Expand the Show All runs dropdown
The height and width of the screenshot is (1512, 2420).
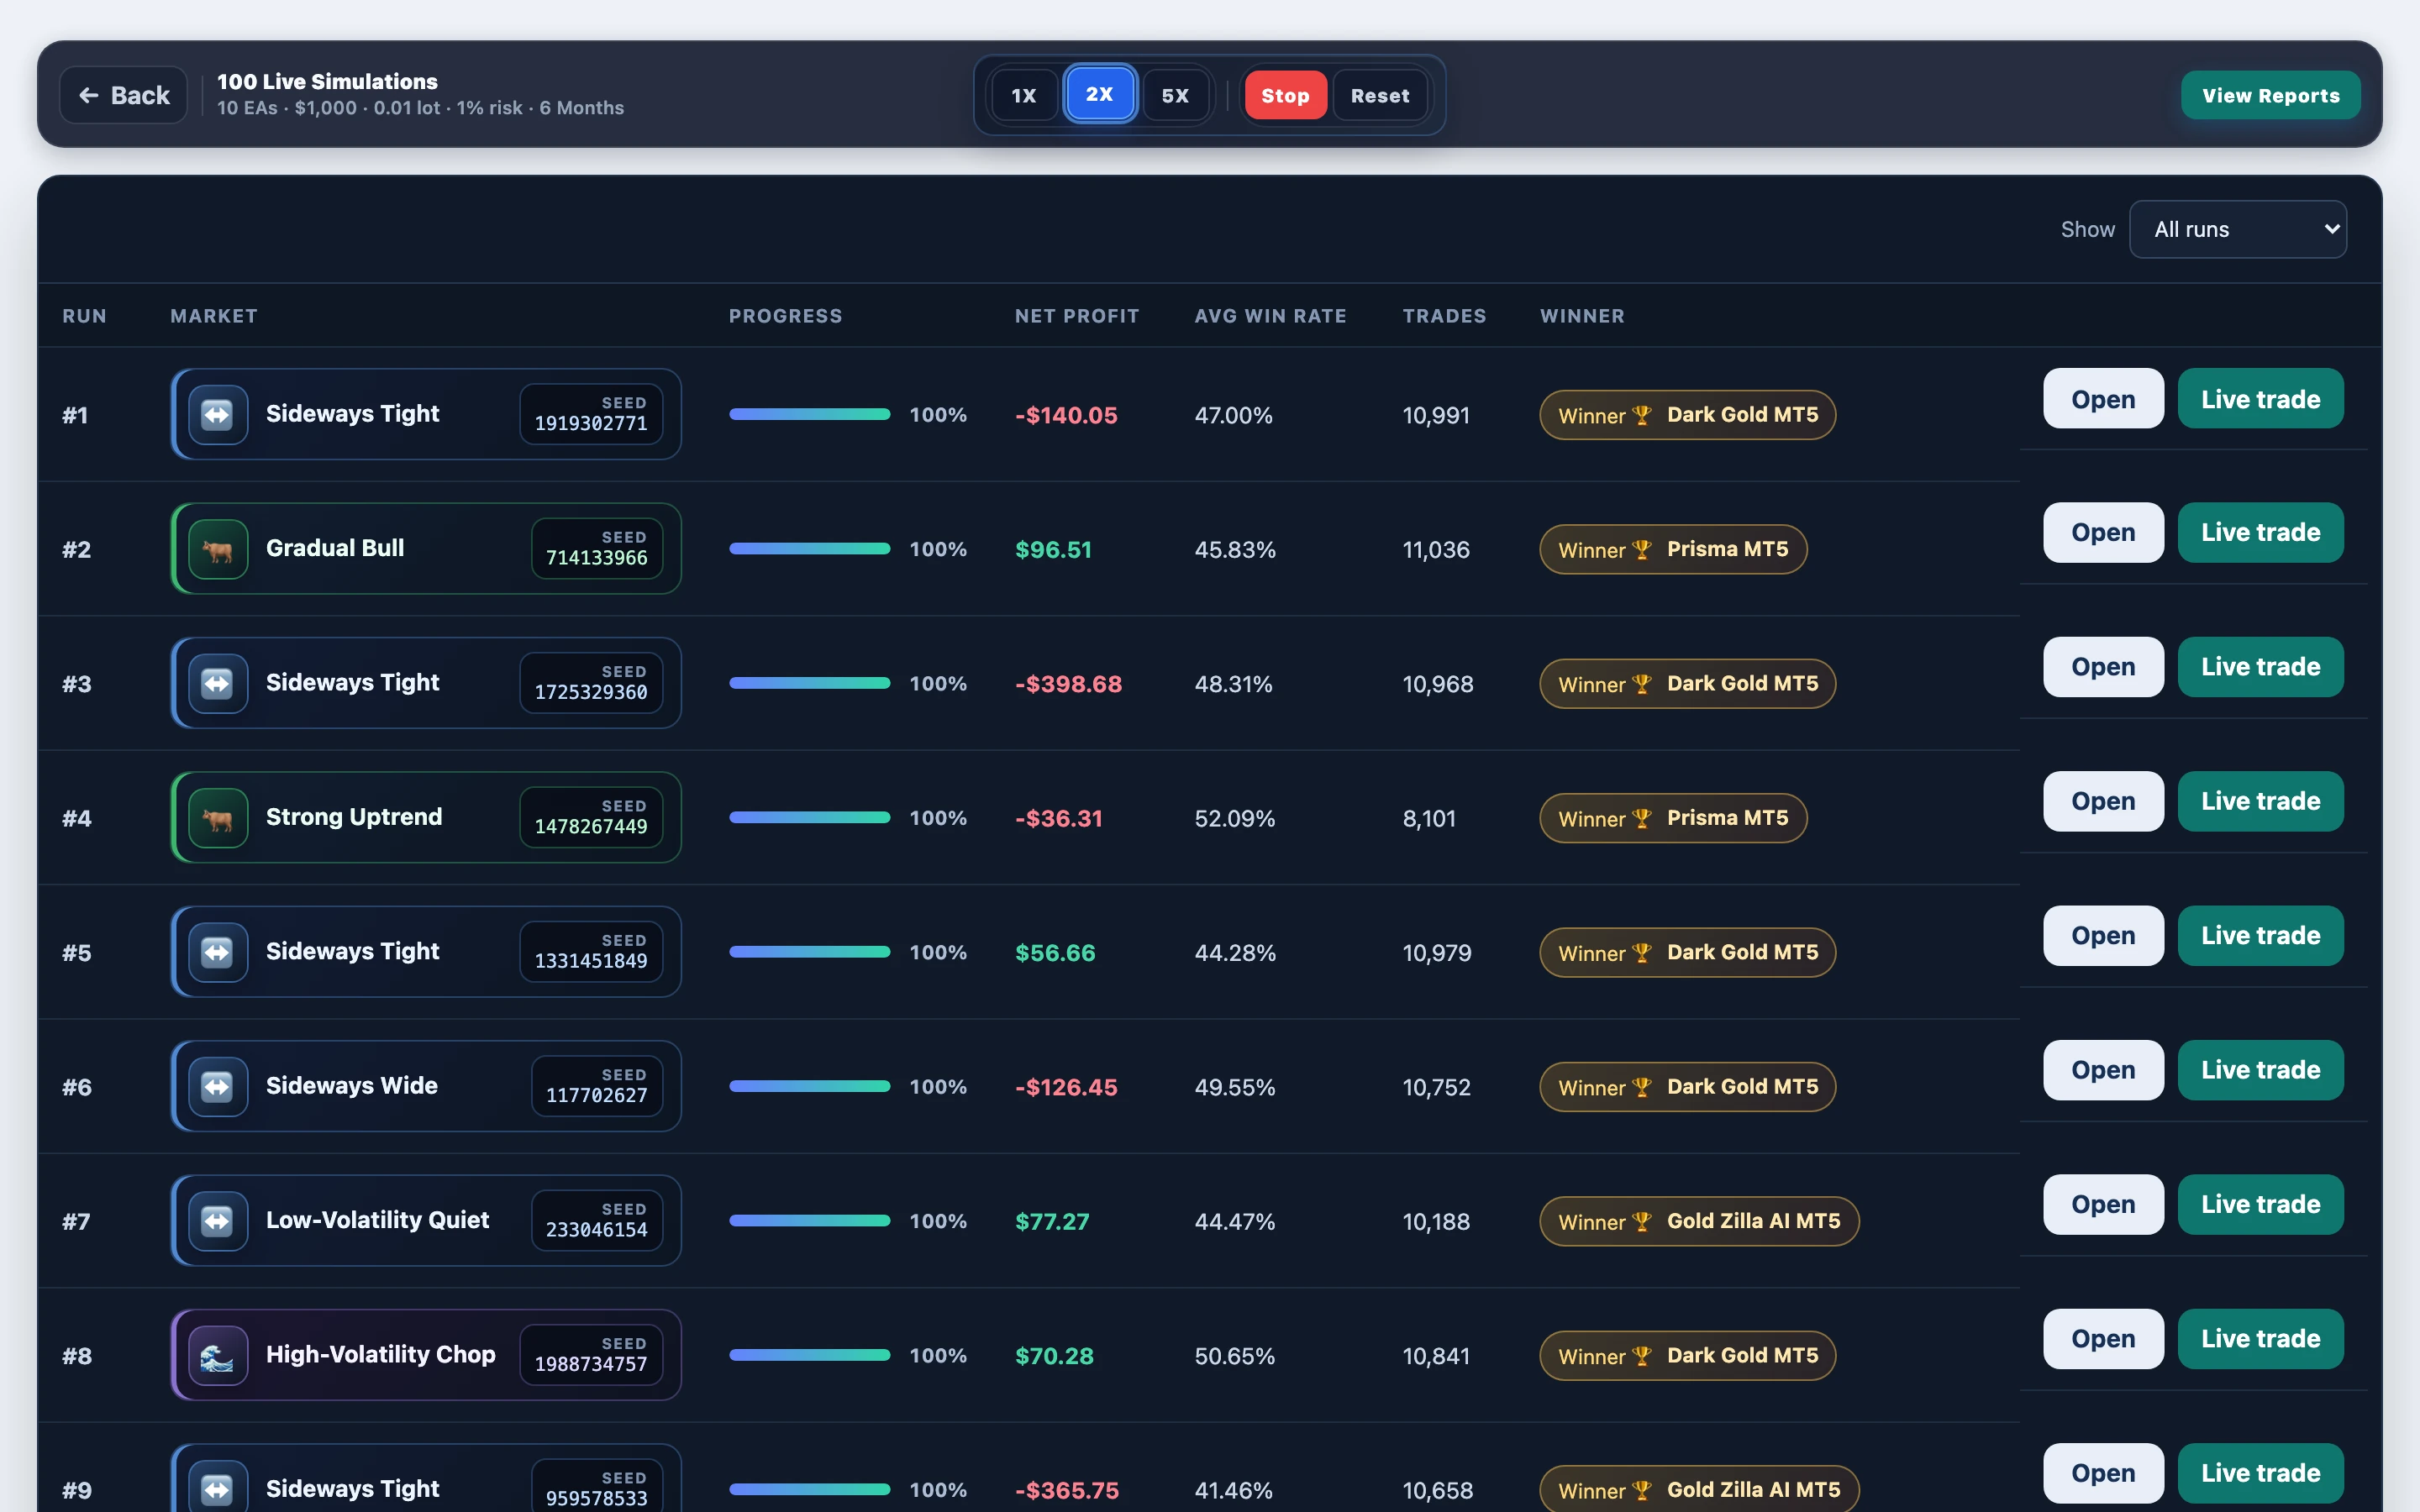click(2237, 229)
